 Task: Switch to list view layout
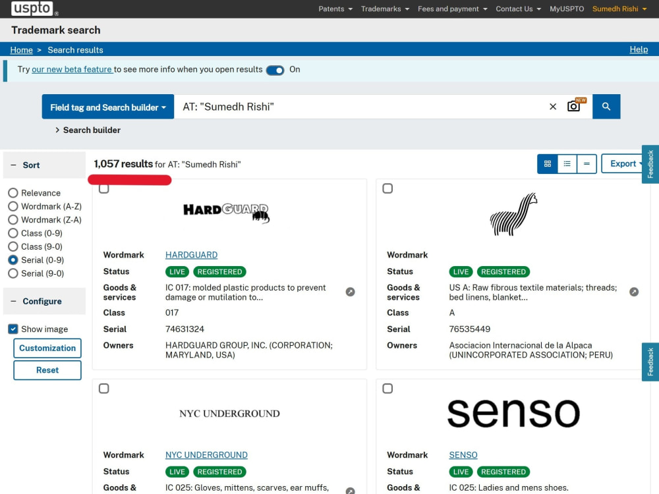pos(567,164)
